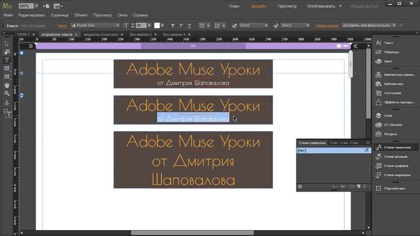Open the hyperlink Добавить или фильтровать dropdown
The width and height of the screenshot is (420, 236).
(368, 26)
